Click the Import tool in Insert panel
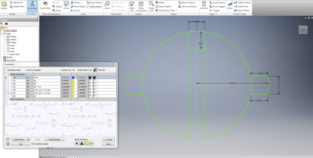Viewport: 313px width, 158px height. 75,10
